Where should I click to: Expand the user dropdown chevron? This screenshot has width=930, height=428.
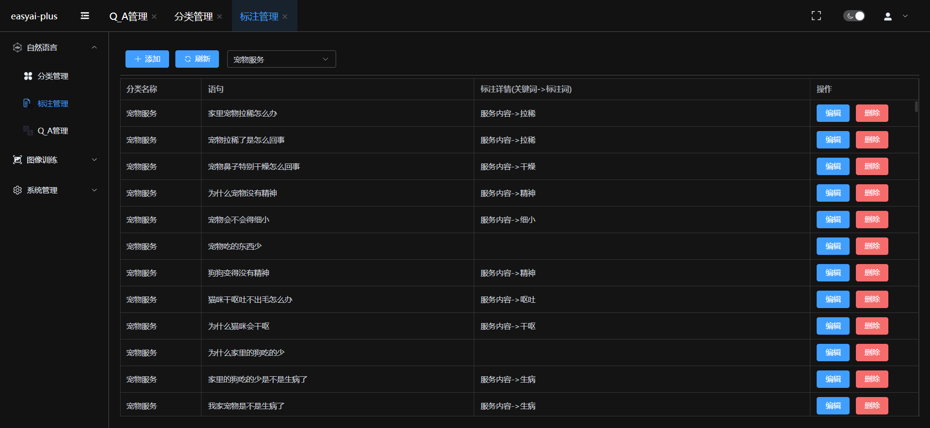click(x=905, y=16)
